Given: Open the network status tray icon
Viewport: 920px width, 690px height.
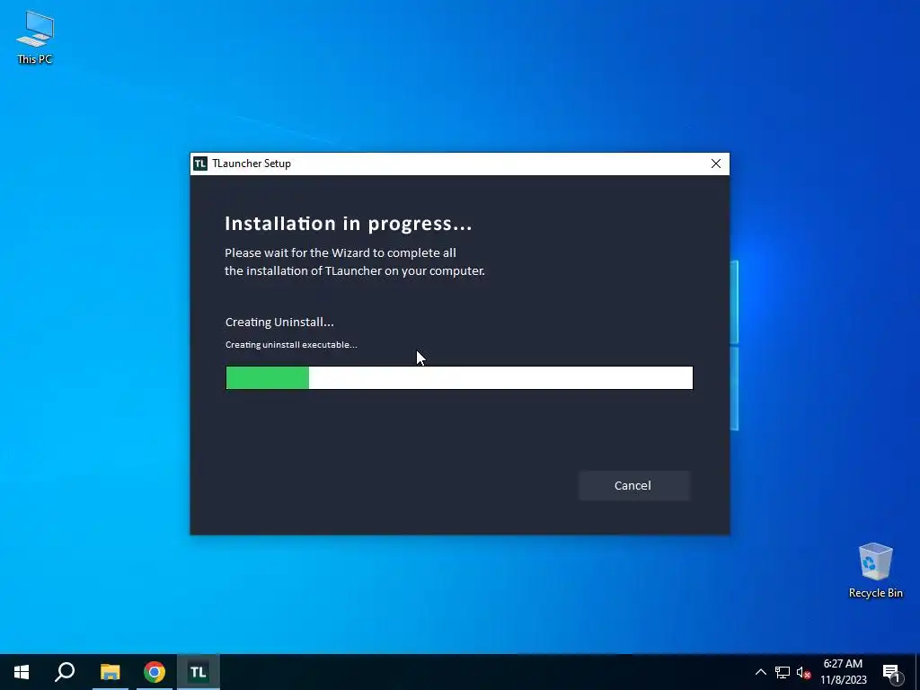Looking at the screenshot, I should 783,672.
